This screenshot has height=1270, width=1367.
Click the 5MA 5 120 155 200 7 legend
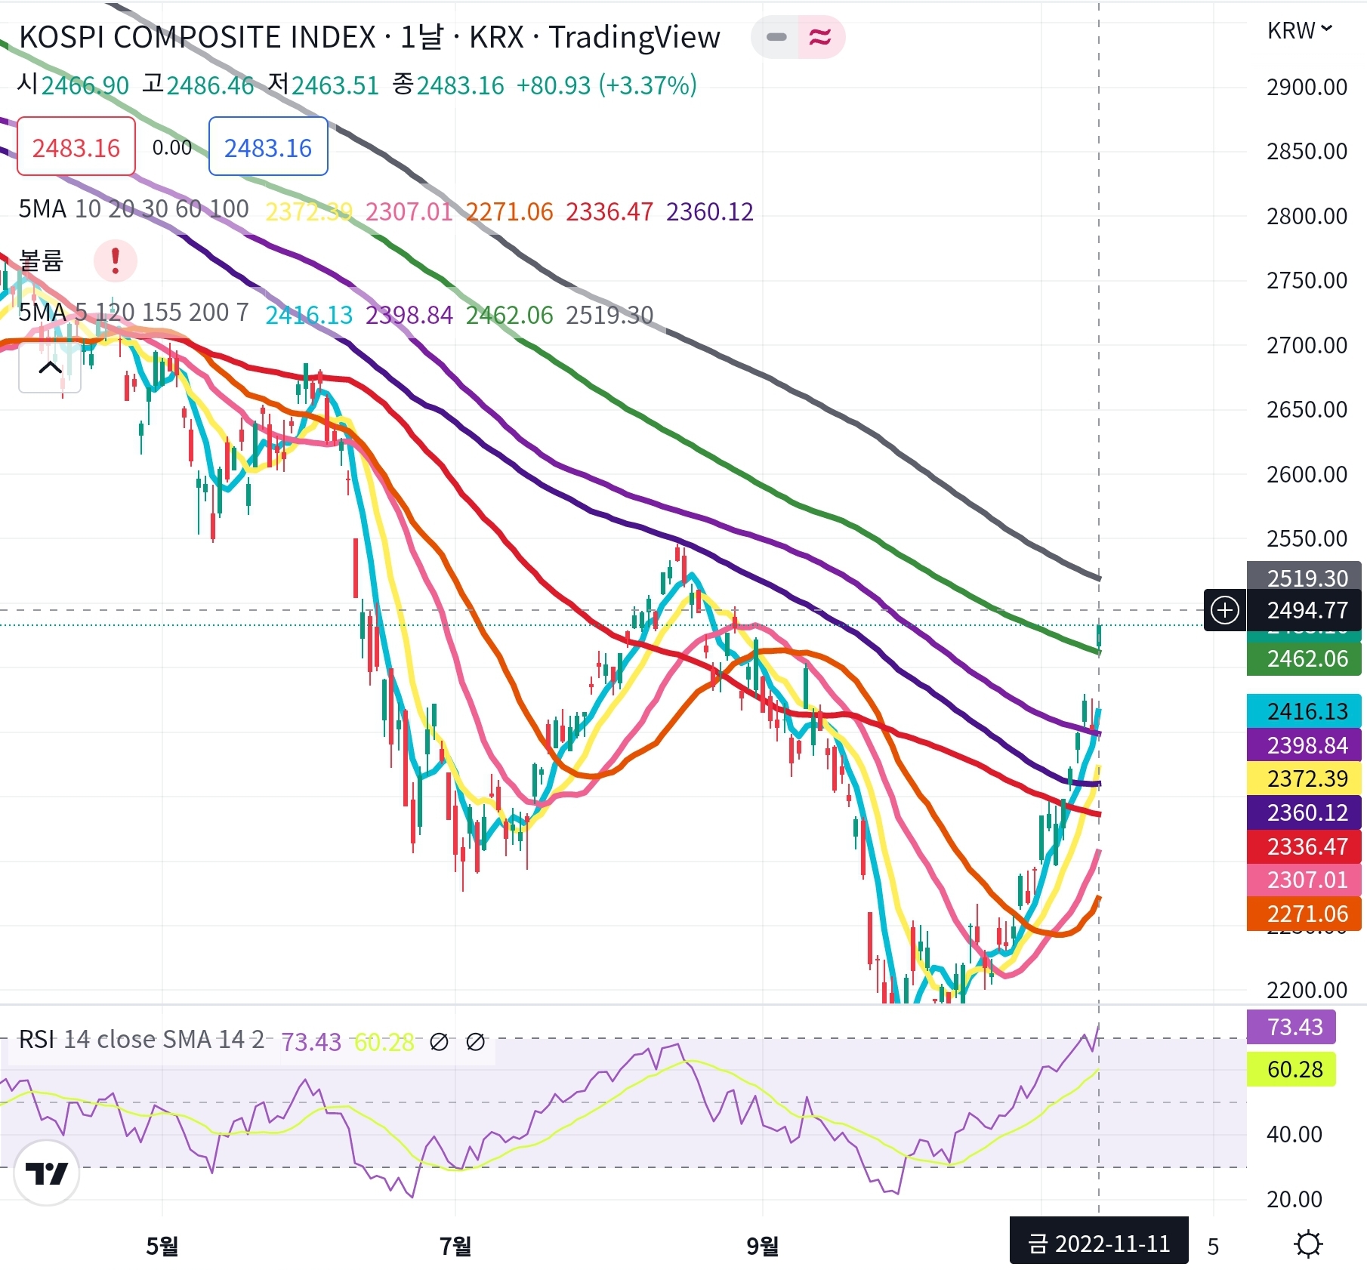point(134,312)
